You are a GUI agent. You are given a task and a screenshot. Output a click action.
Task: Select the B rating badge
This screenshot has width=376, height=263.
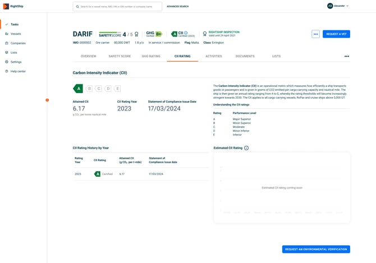coord(89,89)
